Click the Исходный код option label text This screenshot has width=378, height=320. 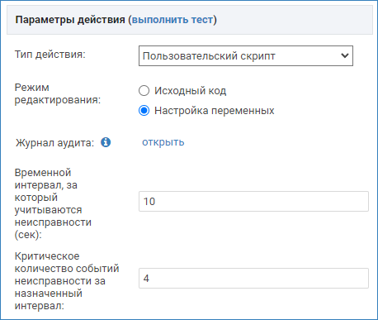tap(191, 91)
